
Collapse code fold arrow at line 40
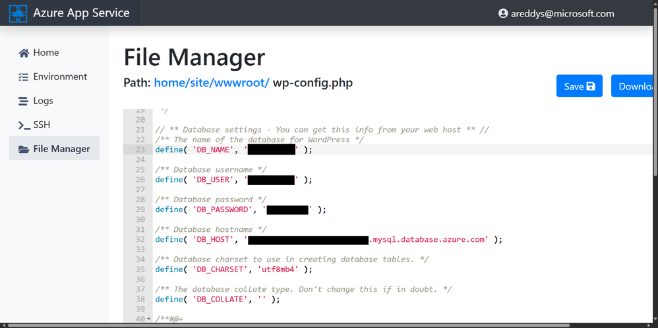point(149,319)
